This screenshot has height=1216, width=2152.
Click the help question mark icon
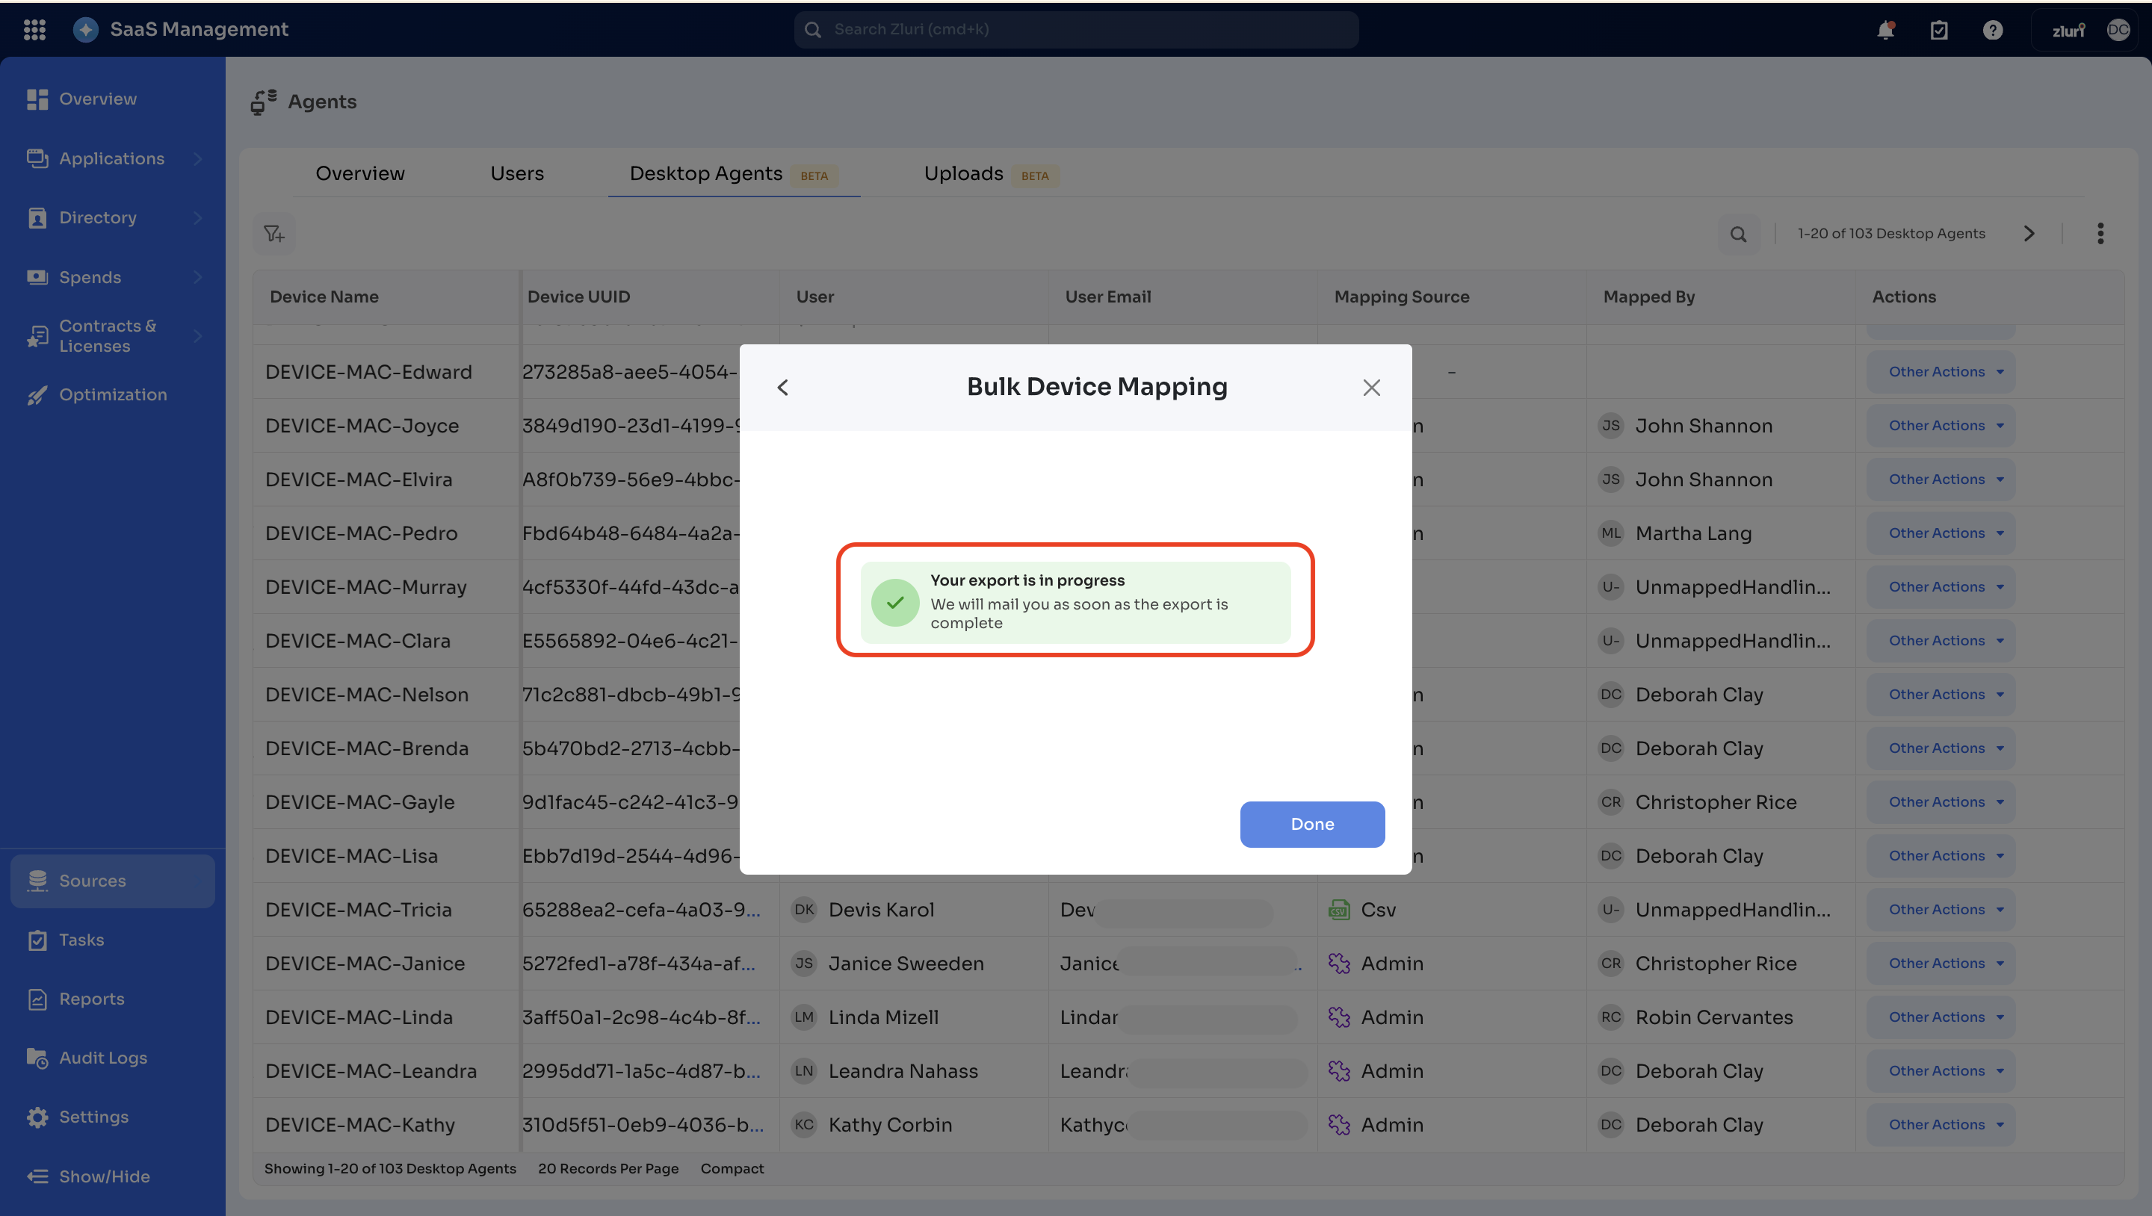pos(1992,30)
